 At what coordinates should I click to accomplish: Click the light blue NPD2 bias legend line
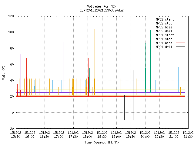pyautogui.click(x=180, y=27)
